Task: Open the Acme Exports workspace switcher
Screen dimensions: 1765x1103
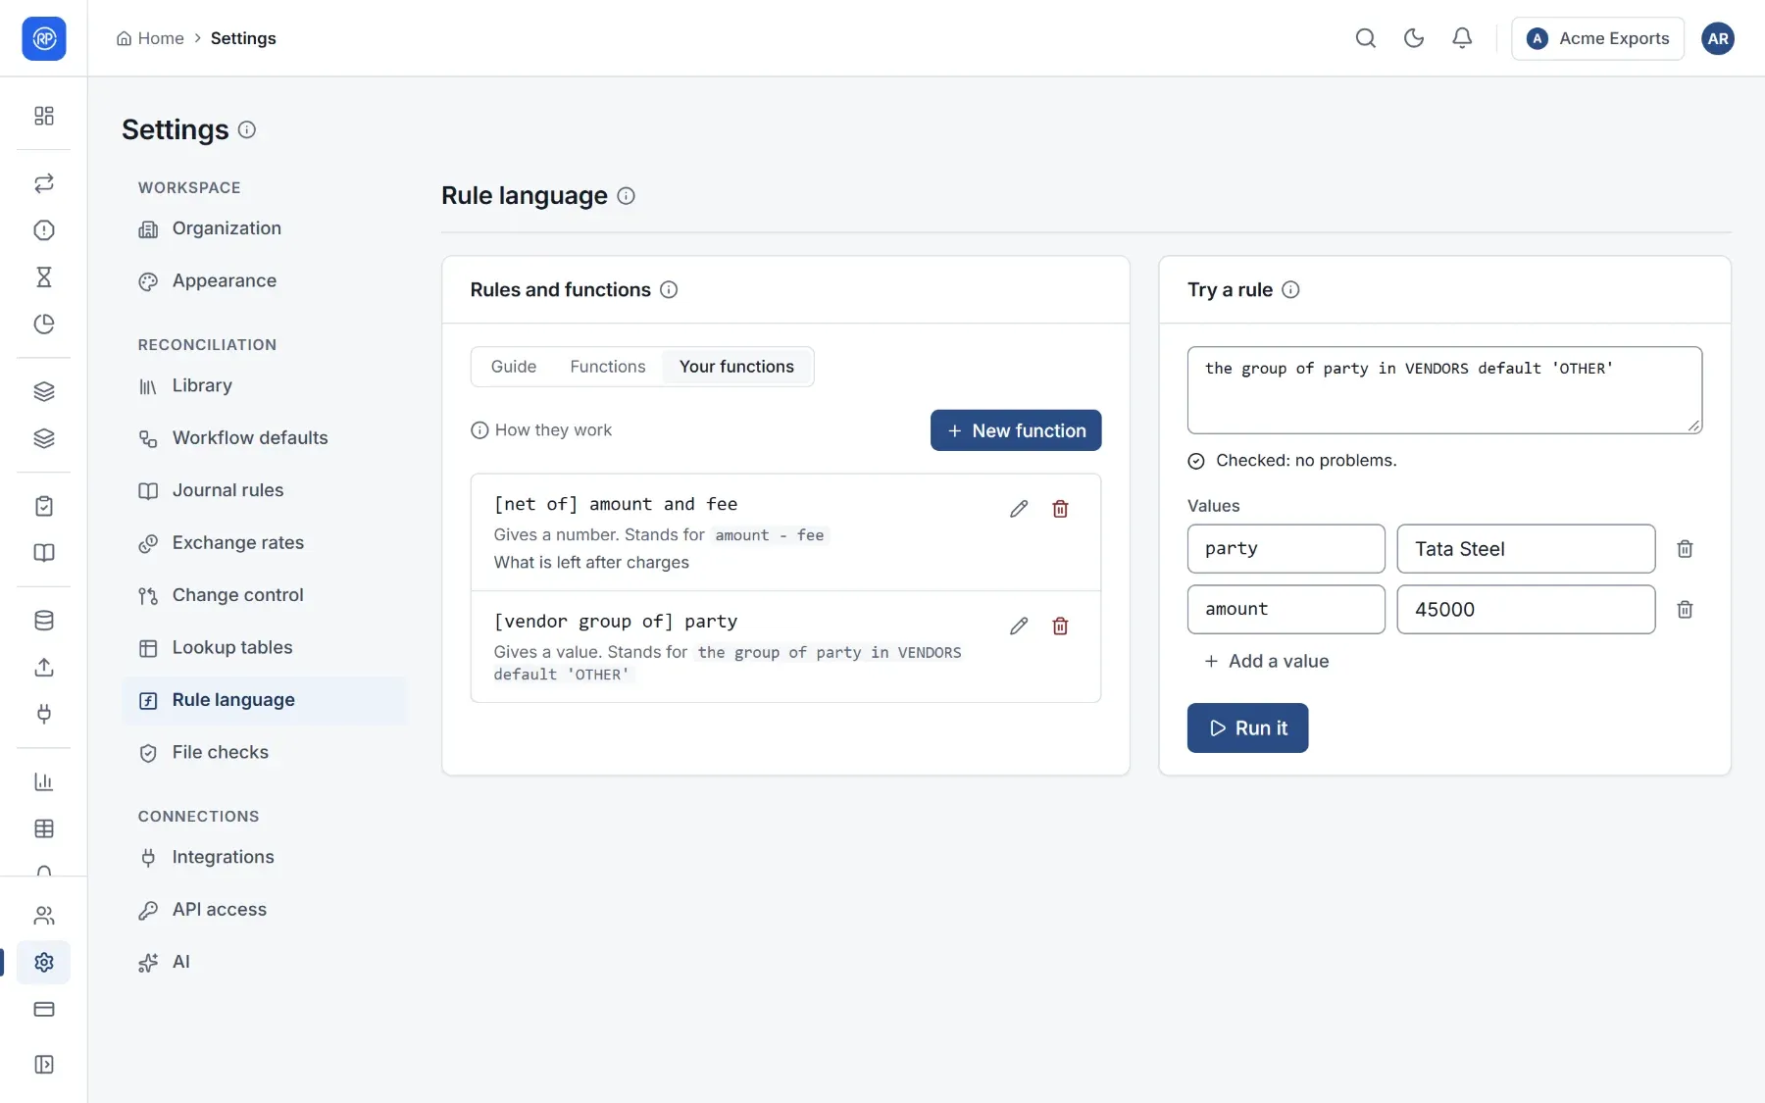Action: [1597, 38]
